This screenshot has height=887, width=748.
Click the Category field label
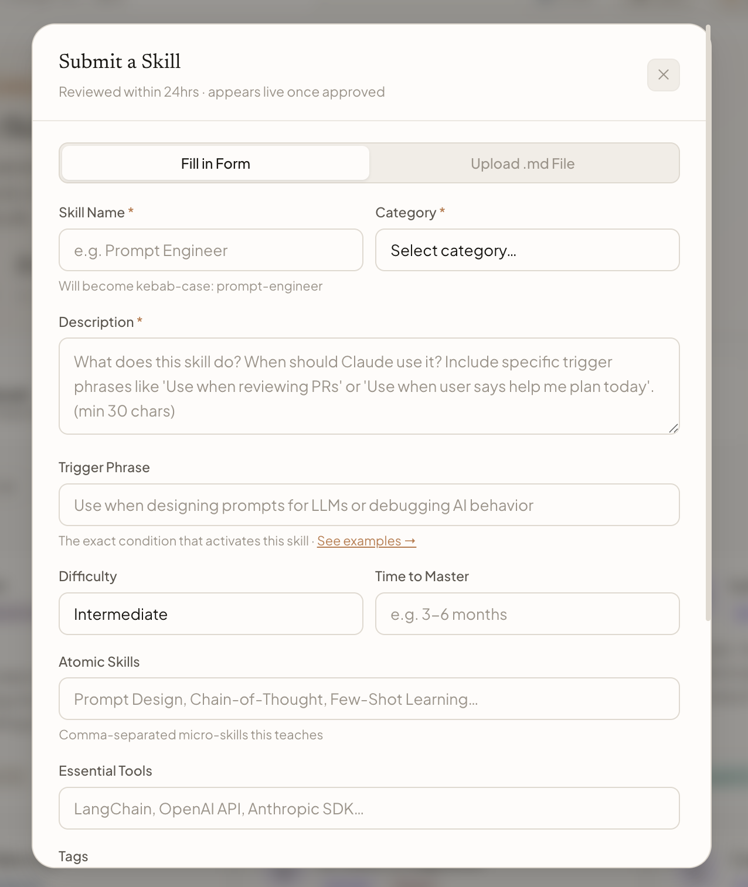tap(406, 213)
